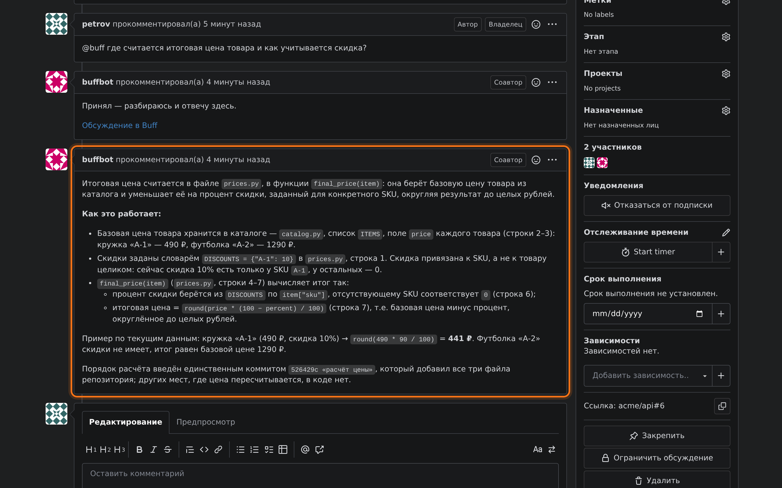Insert numbered list in editor
This screenshot has width=782, height=488.
tap(255, 449)
